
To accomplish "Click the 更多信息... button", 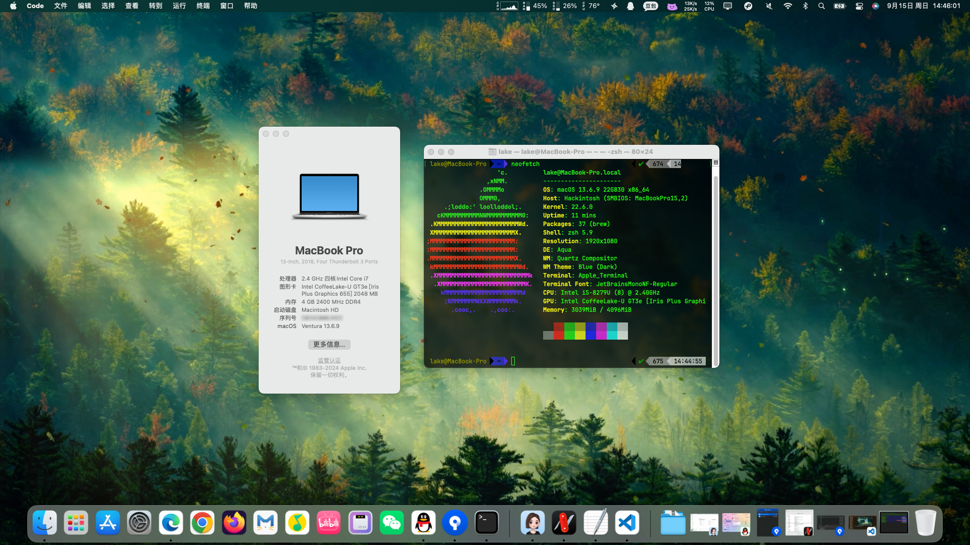I will [329, 344].
